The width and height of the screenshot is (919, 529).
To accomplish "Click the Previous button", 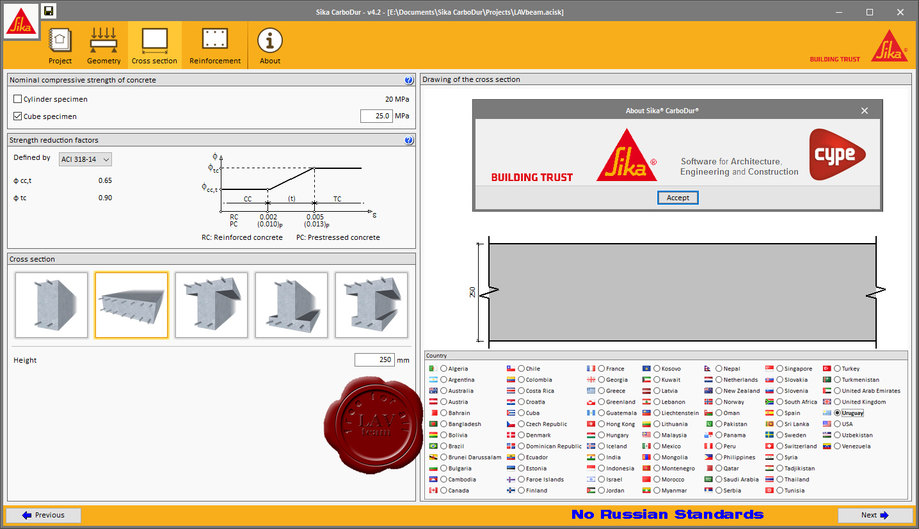I will point(44,515).
